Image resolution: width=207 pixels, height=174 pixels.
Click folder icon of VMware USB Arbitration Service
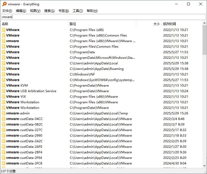[3, 91]
